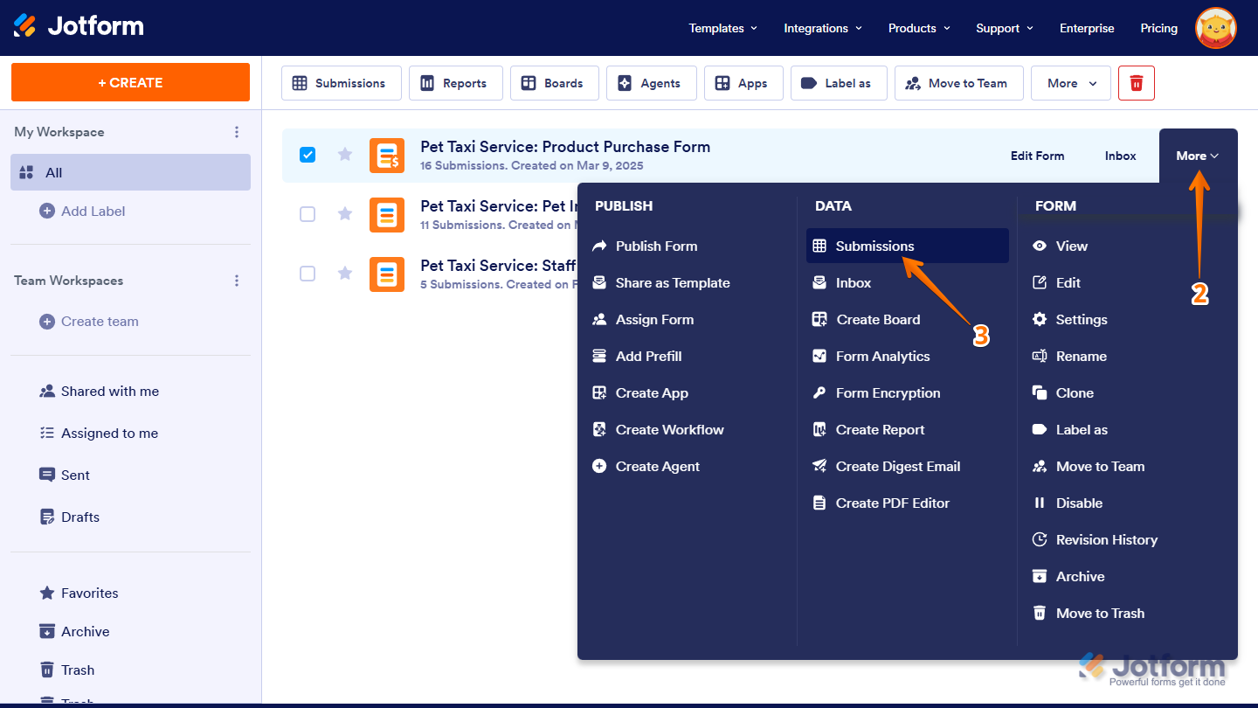Image resolution: width=1258 pixels, height=708 pixels.
Task: Click the Inbox link on Product Purchase Form row
Action: 1120,156
